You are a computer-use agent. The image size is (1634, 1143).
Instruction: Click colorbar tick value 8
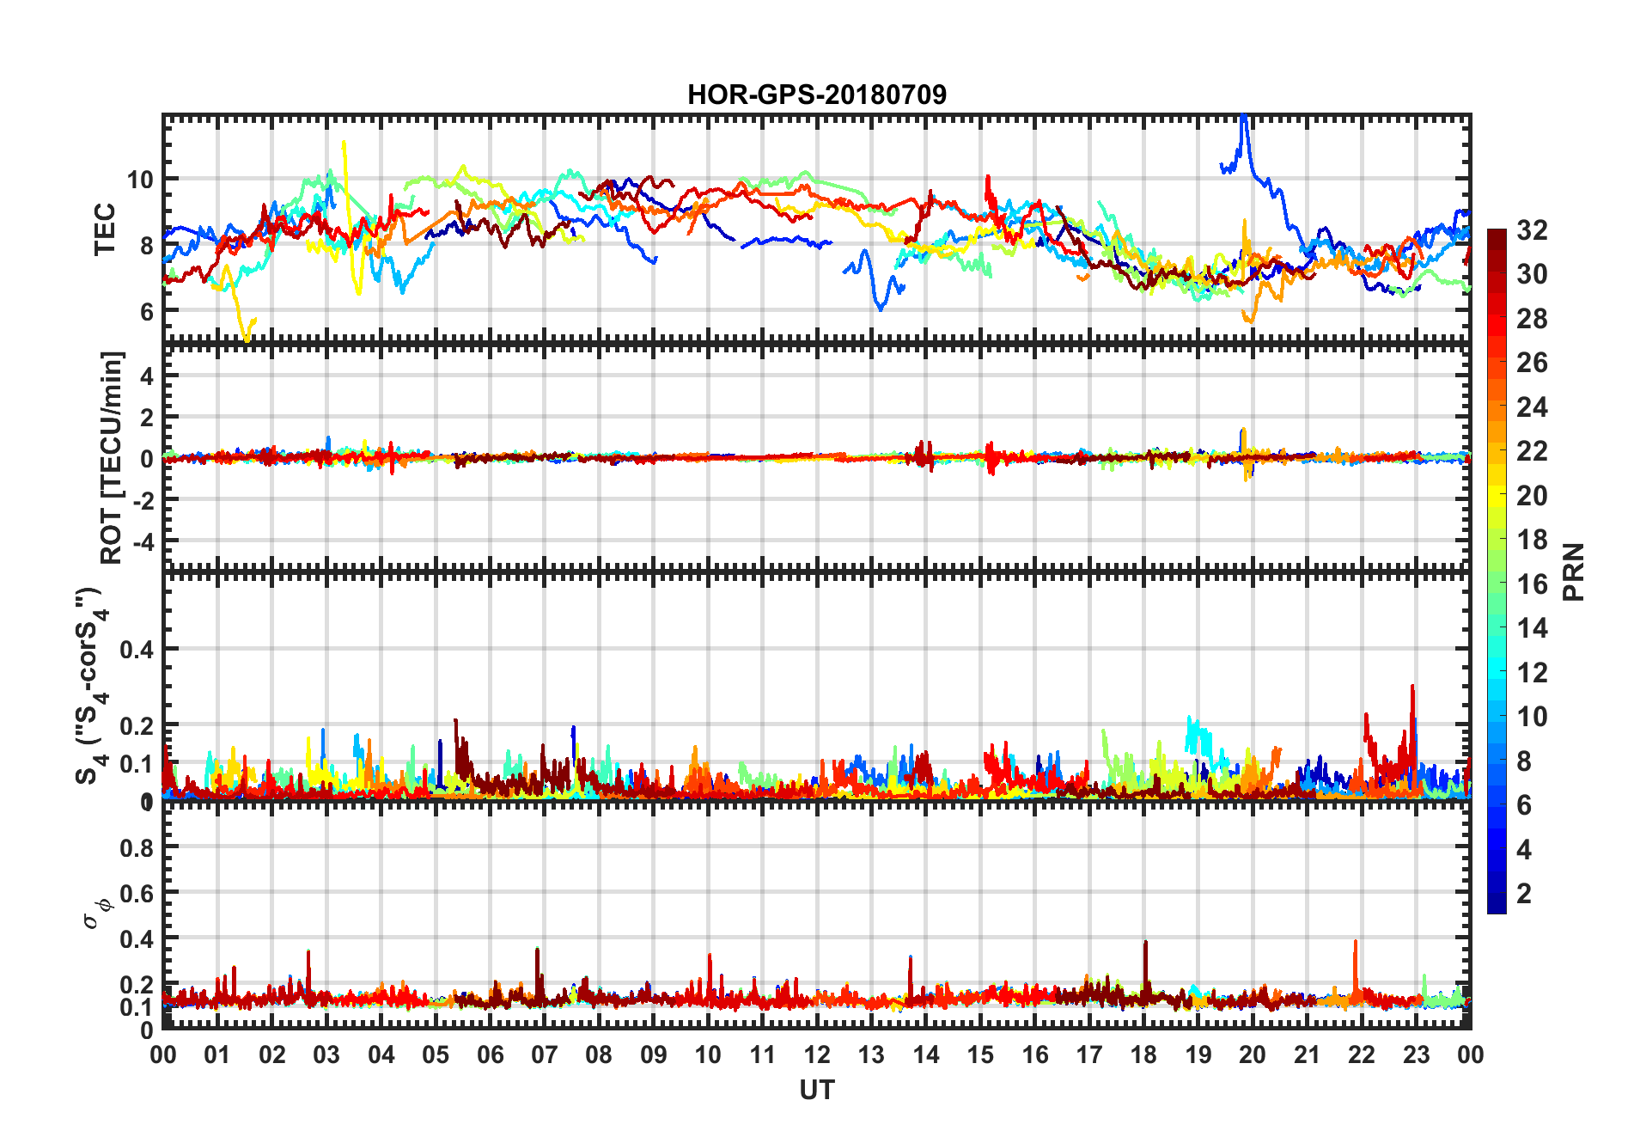[x=1524, y=761]
